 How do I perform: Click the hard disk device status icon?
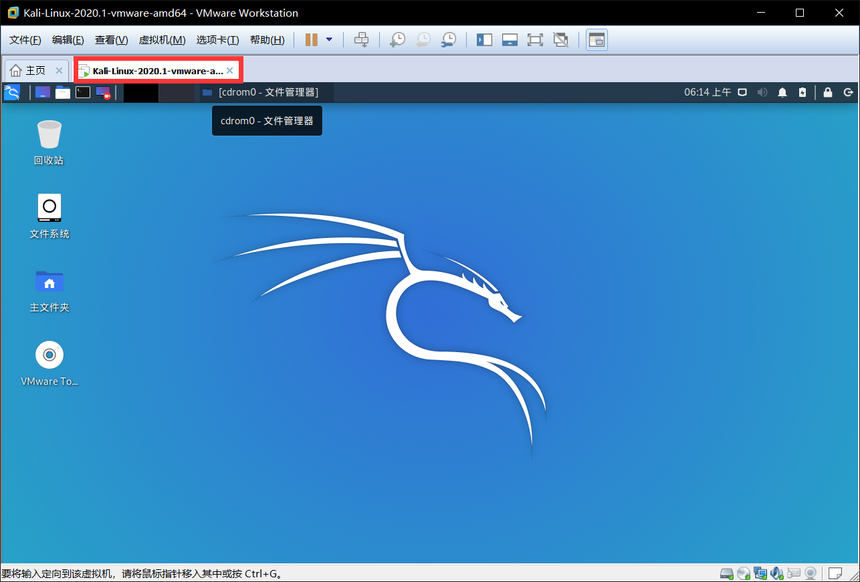727,573
